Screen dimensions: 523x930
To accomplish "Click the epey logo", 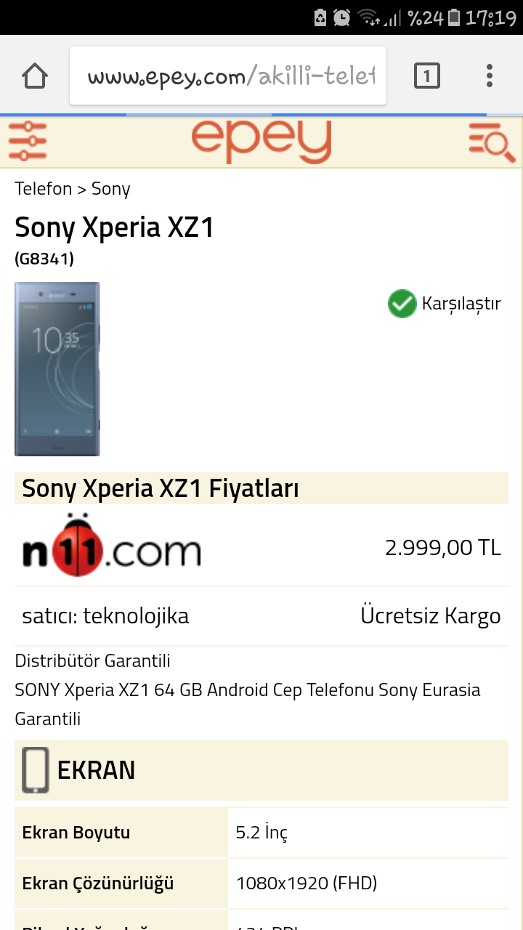I will pos(261,141).
